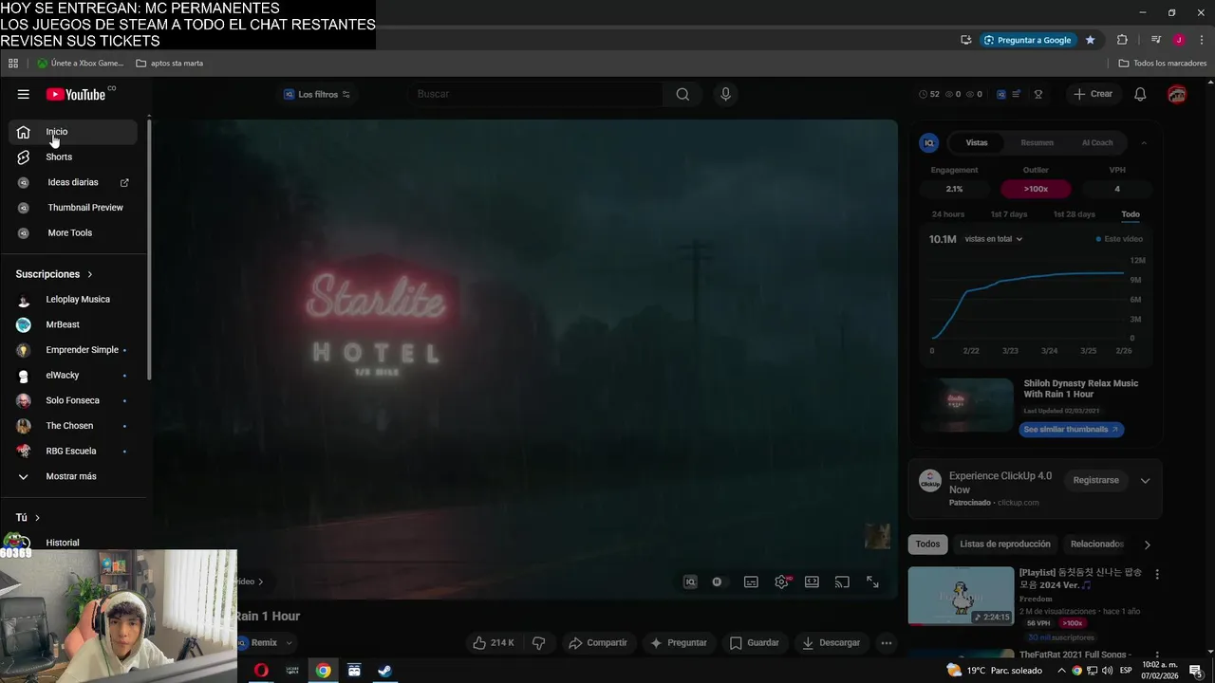1215x683 pixels.
Task: Toggle autoplay switch in player
Action: click(x=717, y=581)
